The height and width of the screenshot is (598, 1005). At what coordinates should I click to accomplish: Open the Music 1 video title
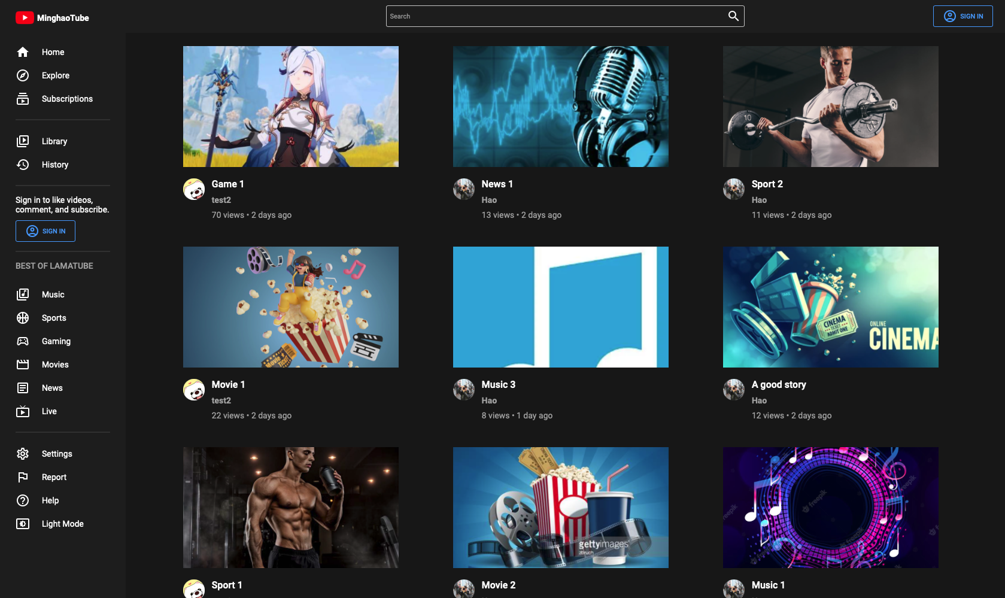click(x=768, y=585)
